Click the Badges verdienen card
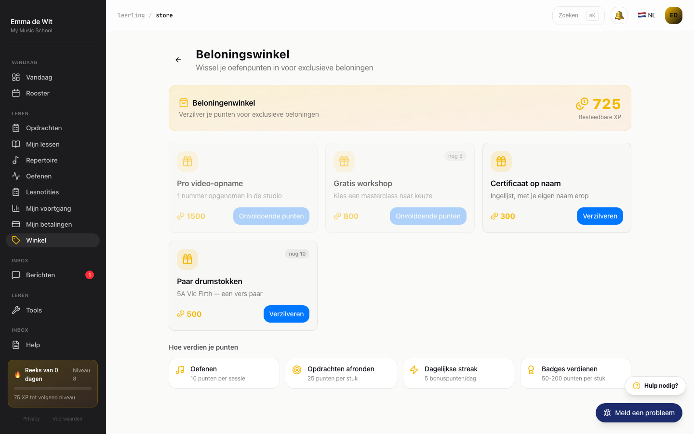This screenshot has width=694, height=434. point(575,373)
